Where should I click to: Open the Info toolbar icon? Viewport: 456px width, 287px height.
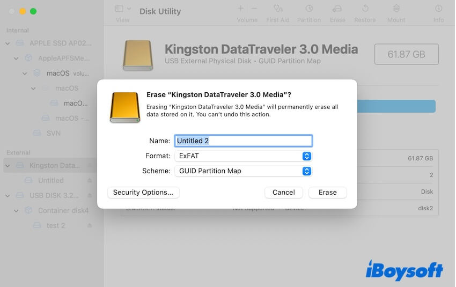coord(438,9)
